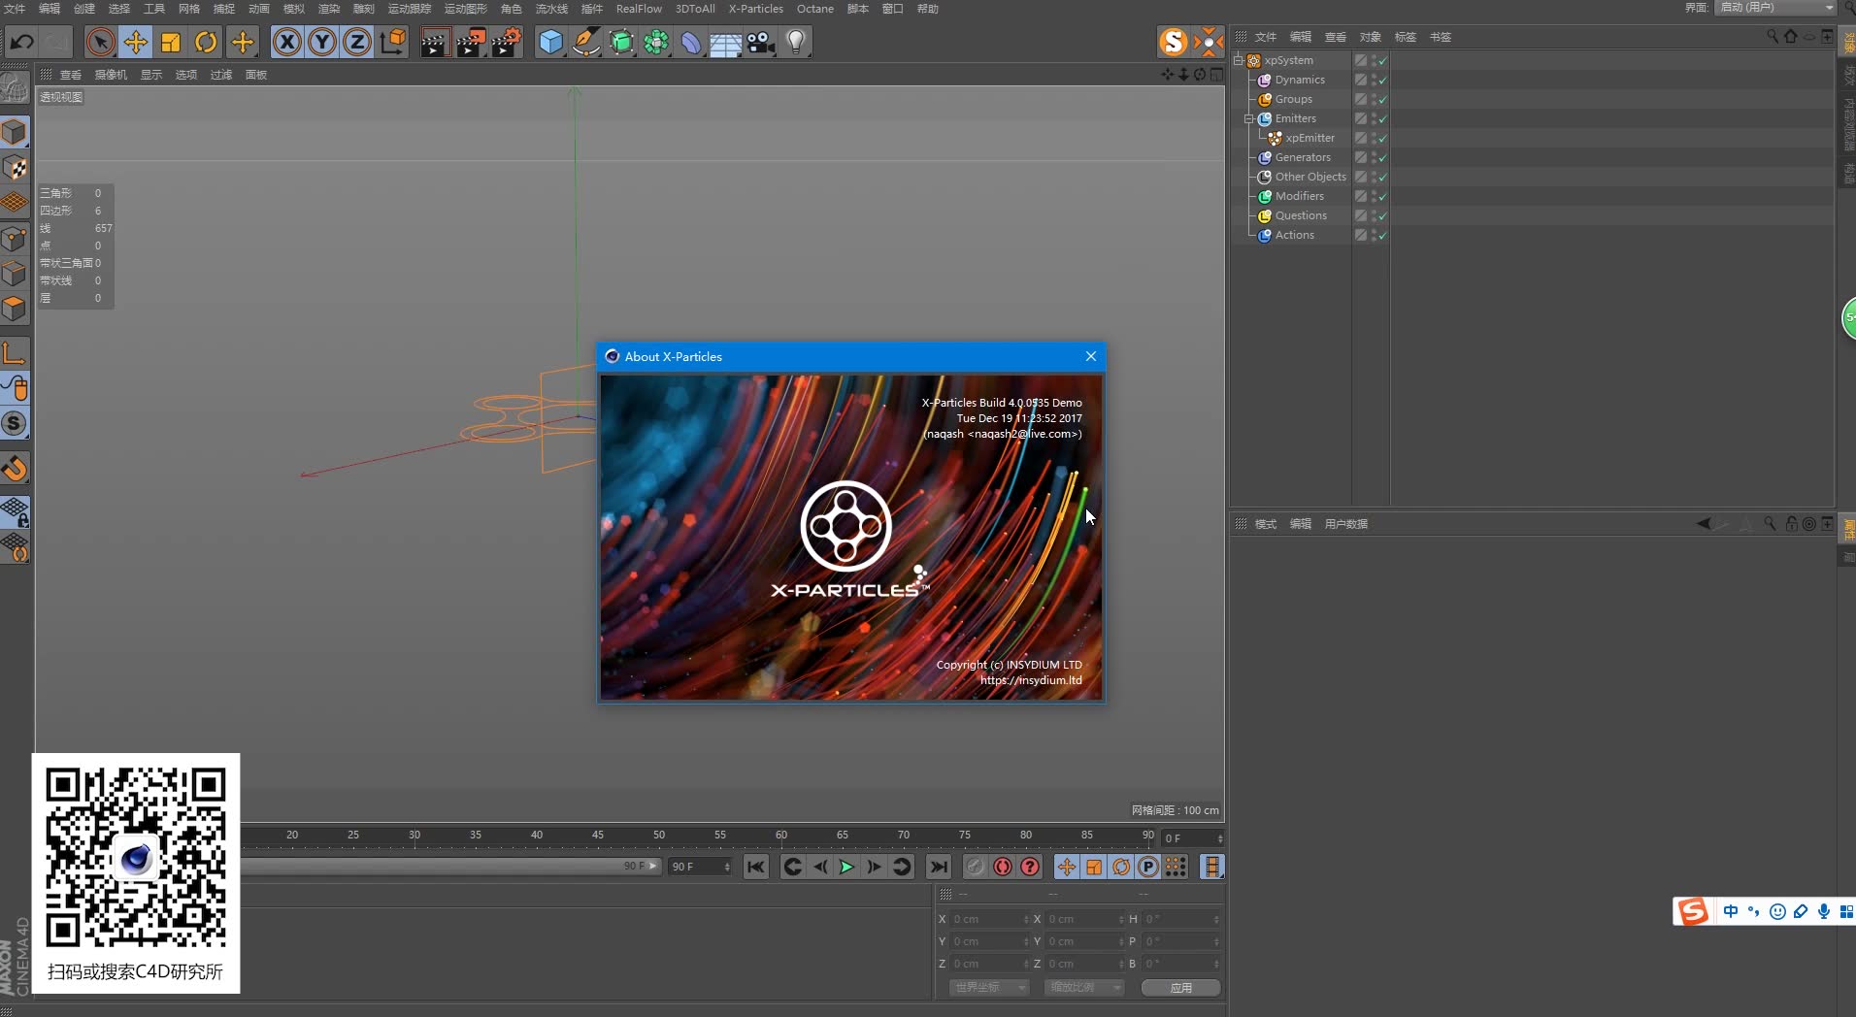This screenshot has height=1017, width=1856.
Task: Select the Modifiers folder
Action: tap(1299, 196)
